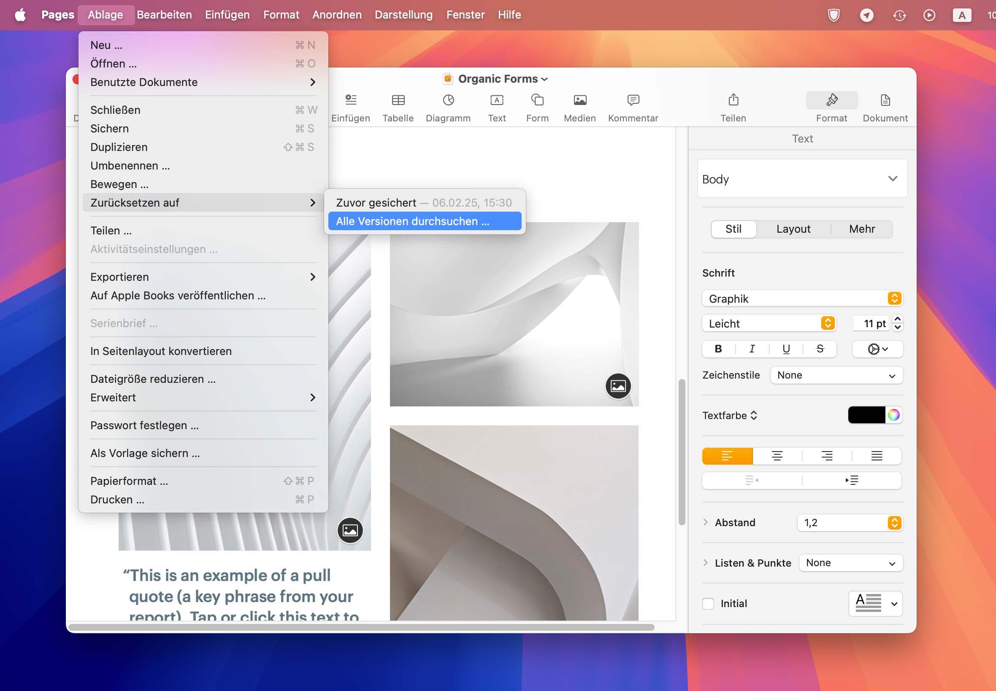Image resolution: width=996 pixels, height=691 pixels.
Task: Toggle underline formatting
Action: [x=786, y=349]
